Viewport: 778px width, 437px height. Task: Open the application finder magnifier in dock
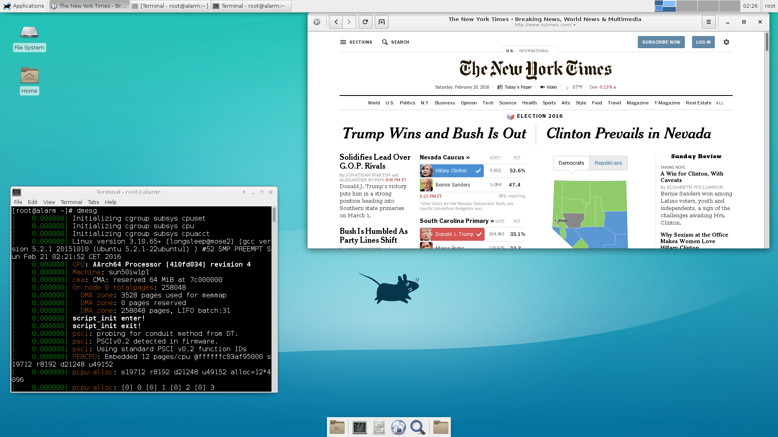(x=418, y=427)
